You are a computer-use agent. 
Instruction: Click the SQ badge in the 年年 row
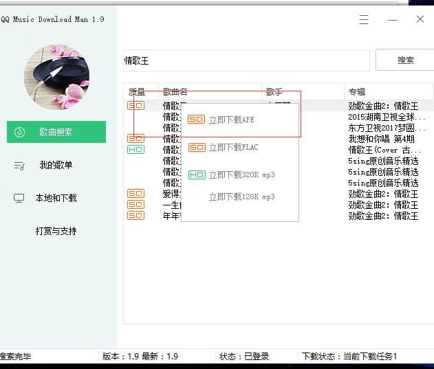coord(135,216)
